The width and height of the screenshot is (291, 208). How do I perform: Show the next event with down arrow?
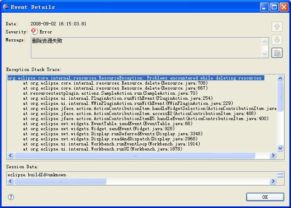click(x=277, y=40)
